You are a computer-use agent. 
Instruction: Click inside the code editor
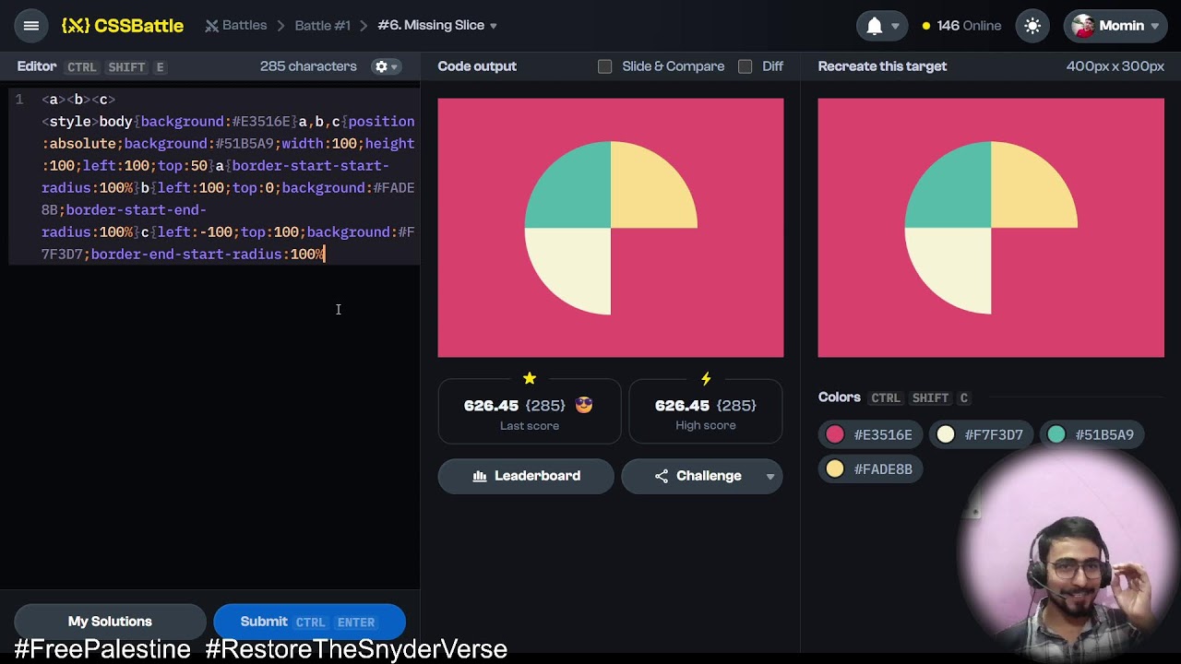[214, 176]
